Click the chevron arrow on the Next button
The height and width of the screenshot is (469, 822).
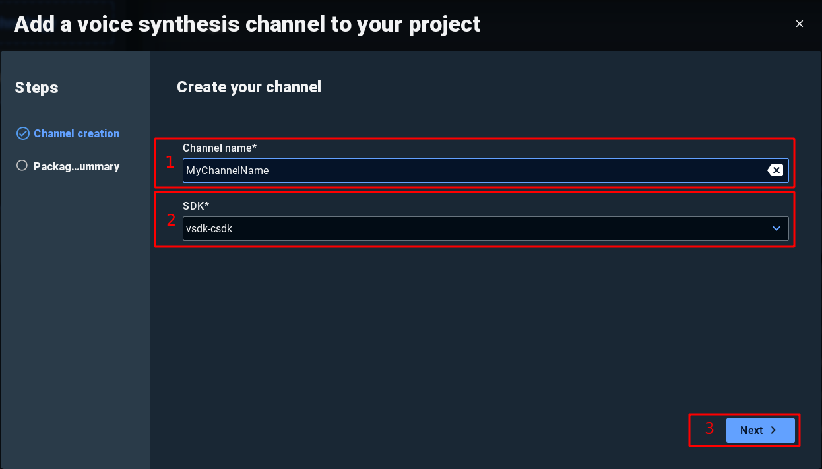click(773, 430)
